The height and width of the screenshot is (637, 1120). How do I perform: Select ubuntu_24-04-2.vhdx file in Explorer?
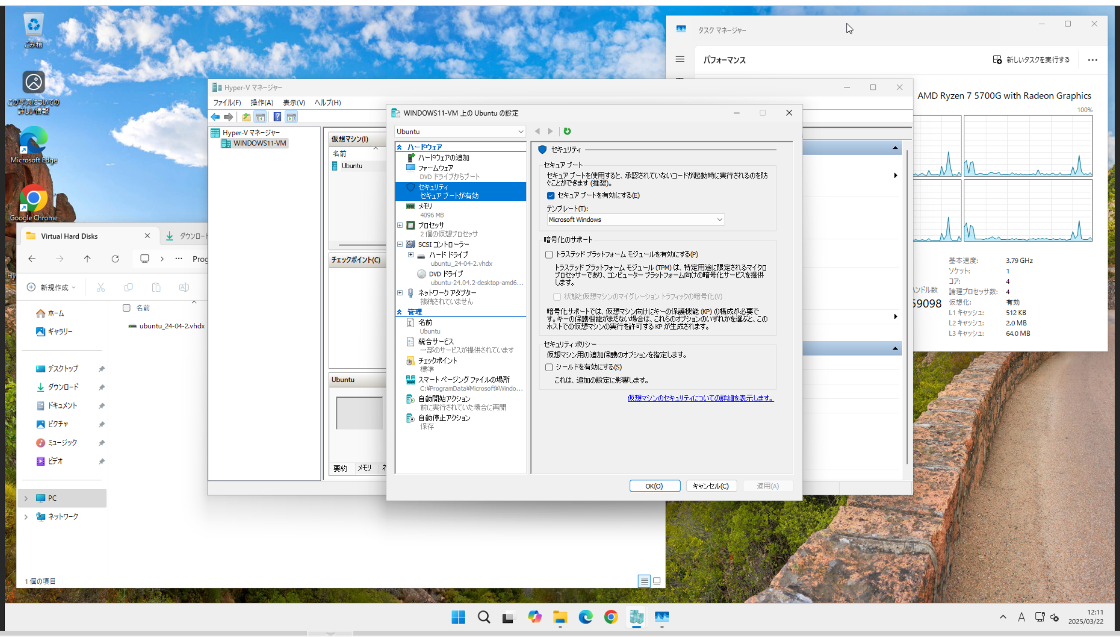pyautogui.click(x=171, y=326)
